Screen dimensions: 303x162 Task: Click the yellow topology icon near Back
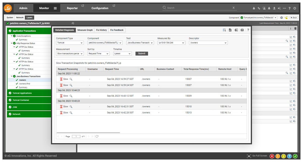coord(286,18)
